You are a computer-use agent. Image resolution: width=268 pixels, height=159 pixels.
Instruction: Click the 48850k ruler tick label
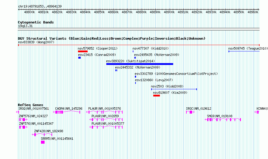click(99, 12)
